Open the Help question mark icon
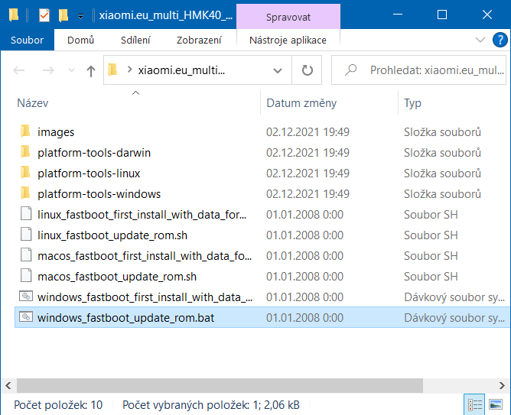This screenshot has height=415, width=511. point(500,40)
